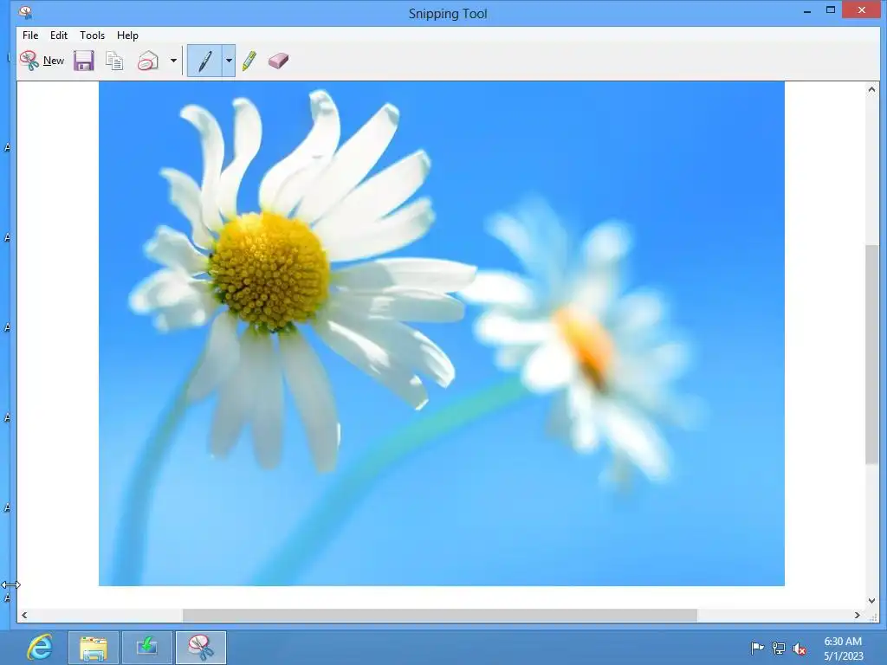887x665 pixels.
Task: Click the vertical scrollbar up arrow
Action: coord(871,89)
